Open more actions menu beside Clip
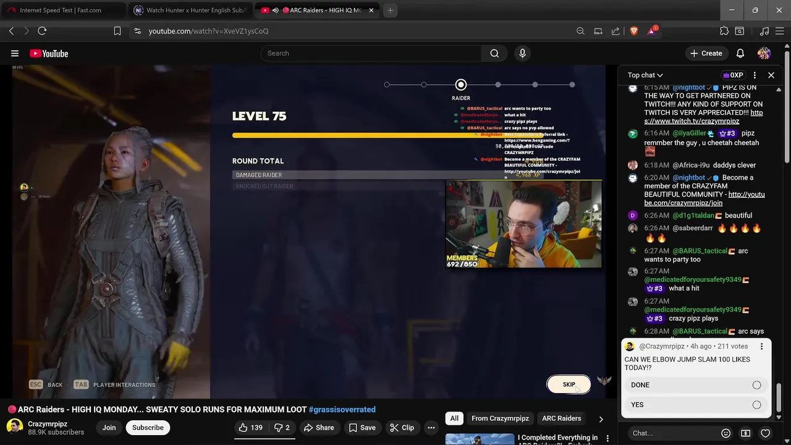Screen dimensions: 791x445 point(431,428)
